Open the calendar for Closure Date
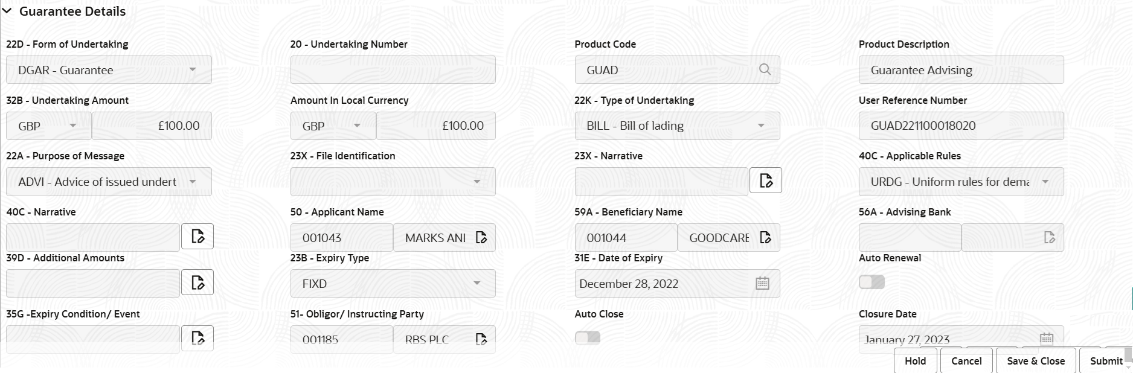Screen dimensions: 1133x373 1046,339
